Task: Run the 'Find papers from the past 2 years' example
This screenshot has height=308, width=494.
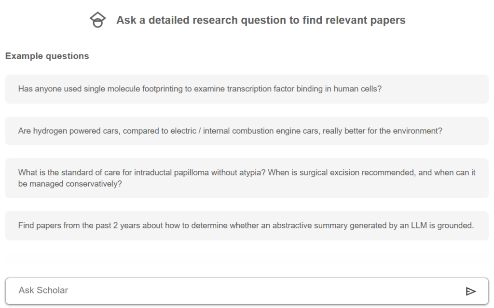Action: click(x=247, y=225)
